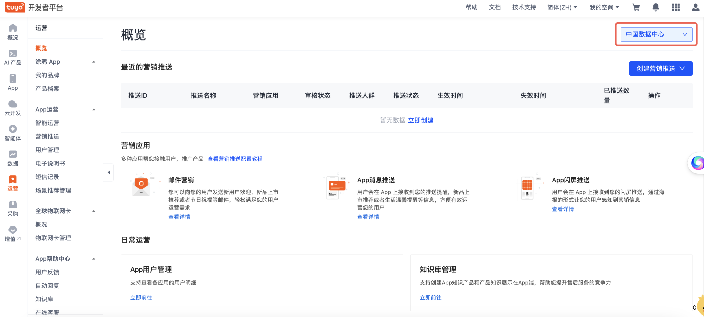704x317 pixels.
Task: Open 产品档案 menu item
Action: (47, 89)
